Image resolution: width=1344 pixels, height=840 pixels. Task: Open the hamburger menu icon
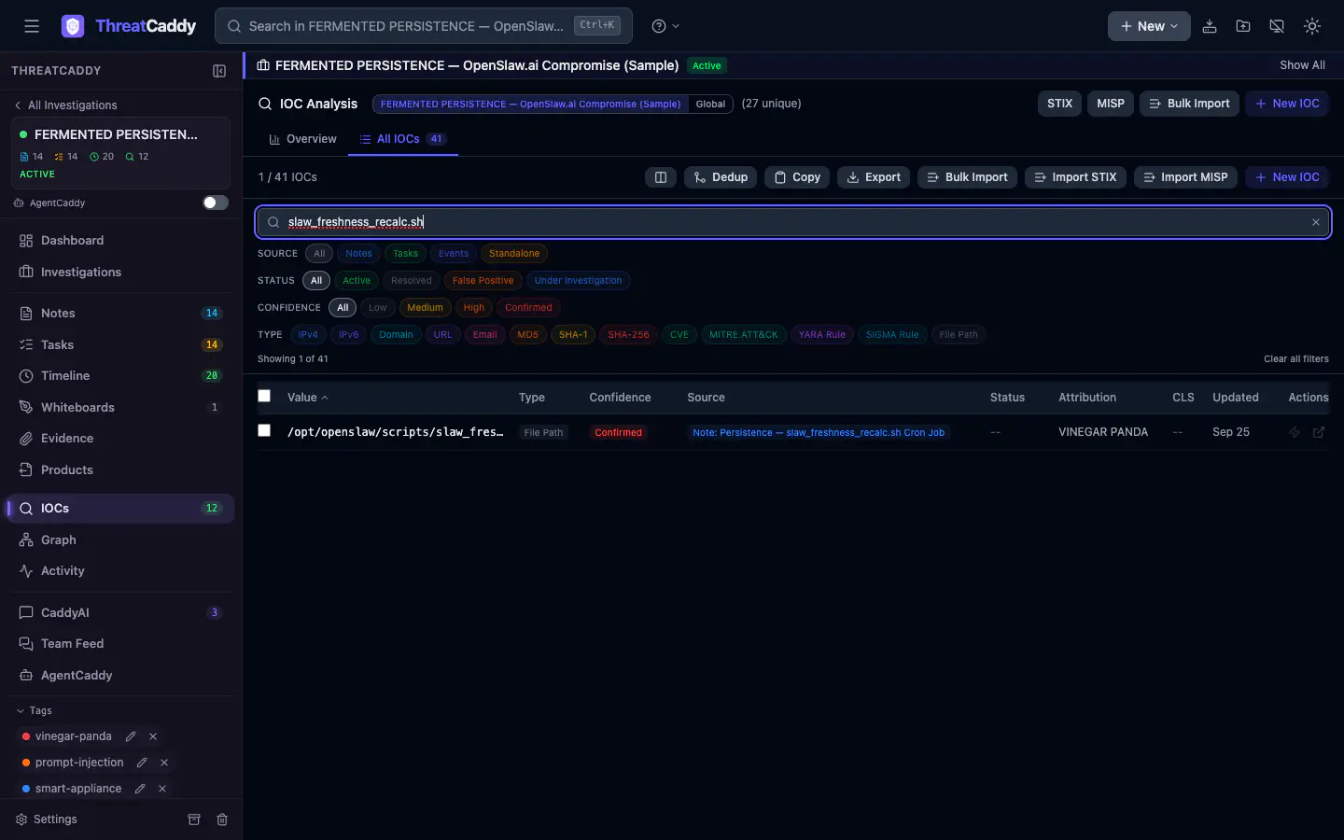[x=32, y=26]
